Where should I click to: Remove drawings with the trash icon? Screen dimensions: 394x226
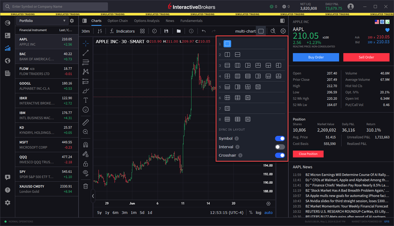pos(86,186)
